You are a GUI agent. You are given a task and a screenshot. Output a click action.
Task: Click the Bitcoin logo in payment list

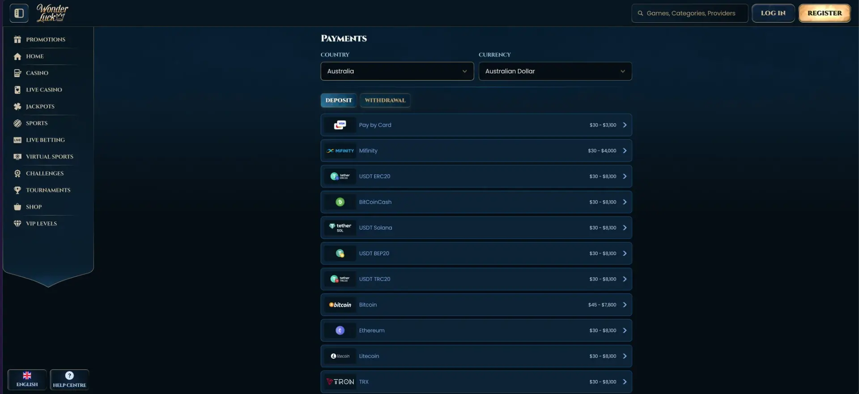pyautogui.click(x=340, y=305)
